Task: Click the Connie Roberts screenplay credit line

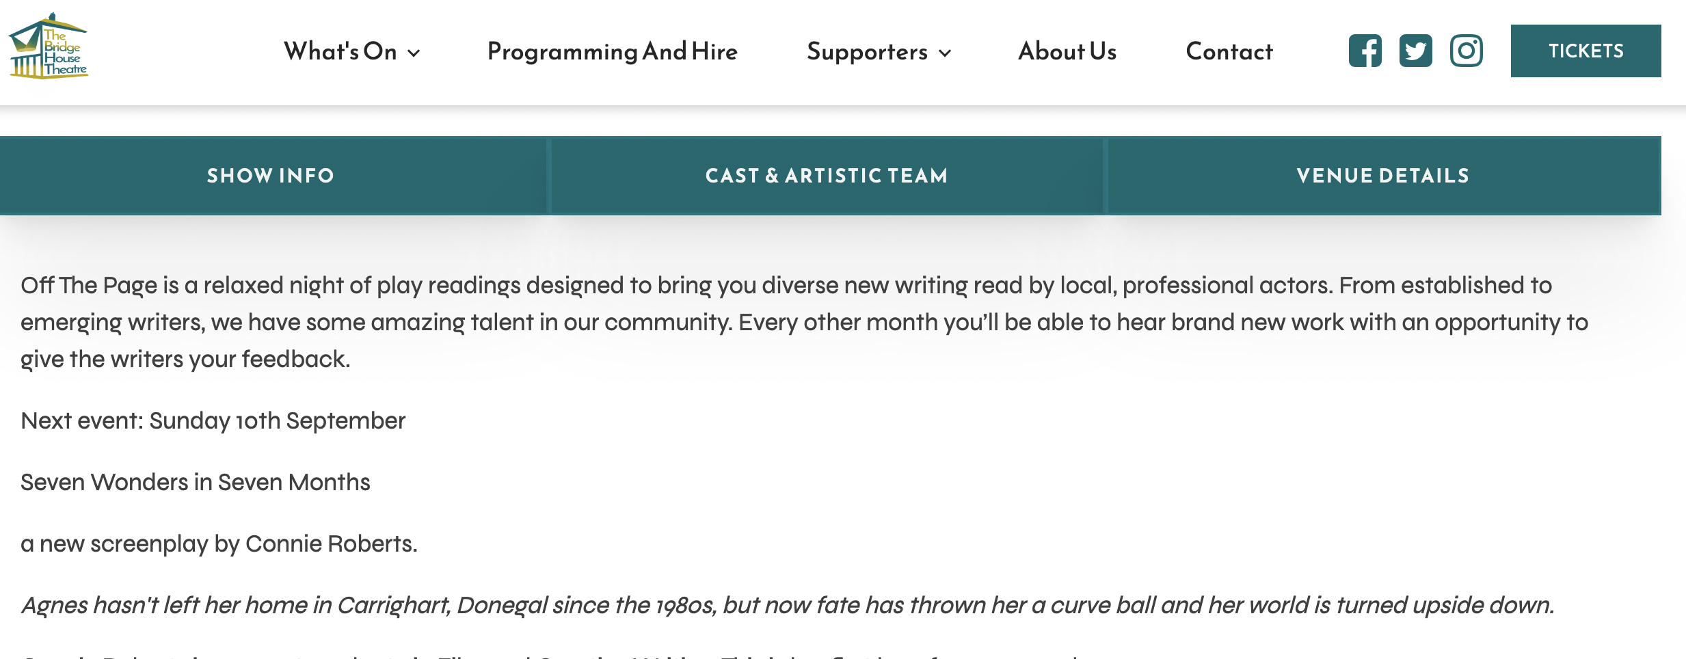Action: coord(219,543)
